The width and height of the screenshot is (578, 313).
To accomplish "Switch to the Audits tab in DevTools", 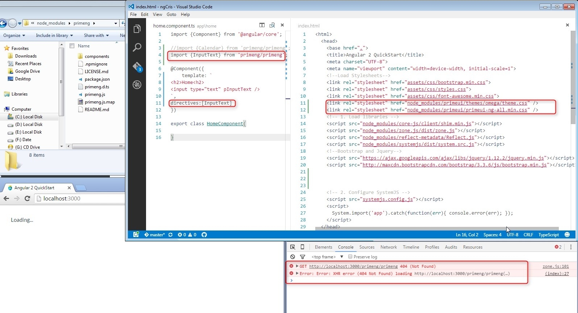I will pos(451,247).
